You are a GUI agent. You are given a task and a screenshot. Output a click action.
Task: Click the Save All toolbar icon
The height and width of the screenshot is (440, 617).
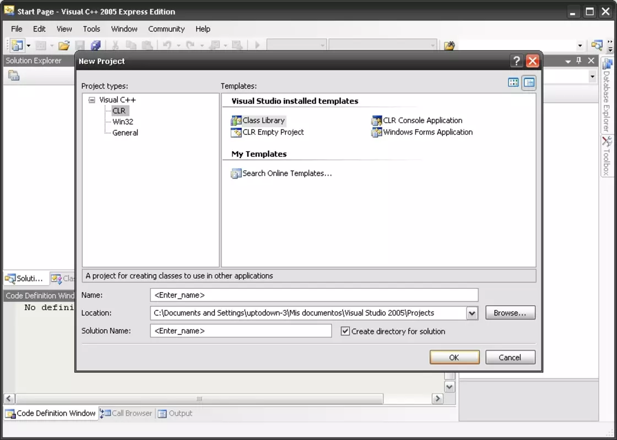click(96, 46)
